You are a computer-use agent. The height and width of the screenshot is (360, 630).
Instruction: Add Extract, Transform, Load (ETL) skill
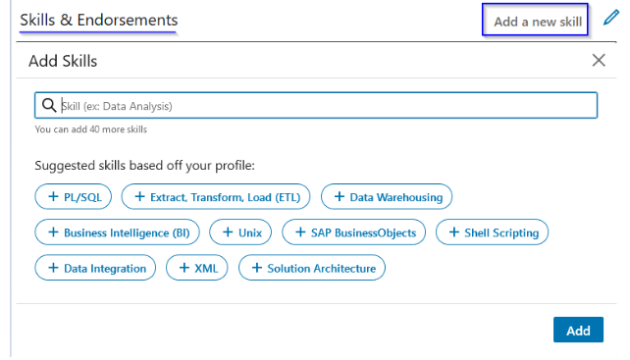click(216, 197)
